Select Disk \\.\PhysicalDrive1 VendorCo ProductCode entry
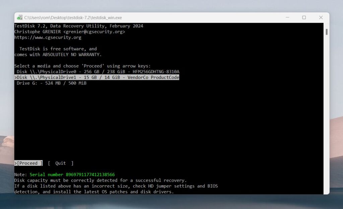The width and height of the screenshot is (343, 209). coord(97,77)
